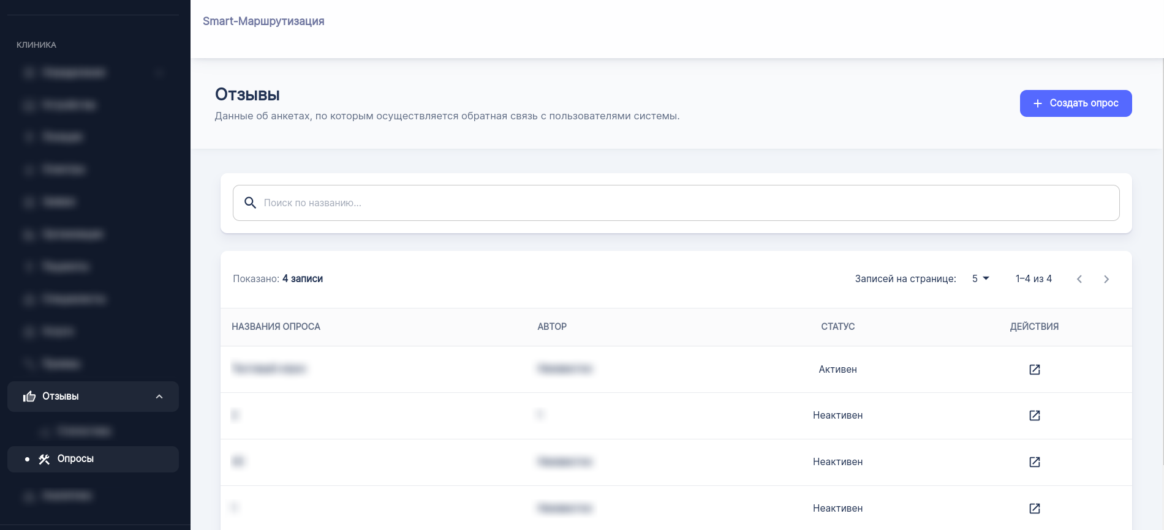The width and height of the screenshot is (1164, 530).
Task: Click the НАЗВАНИЯ ОПРОСА column header
Action: pos(276,327)
